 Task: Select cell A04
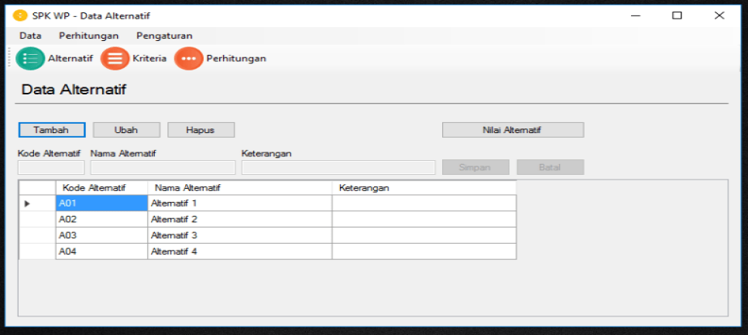pyautogui.click(x=101, y=251)
